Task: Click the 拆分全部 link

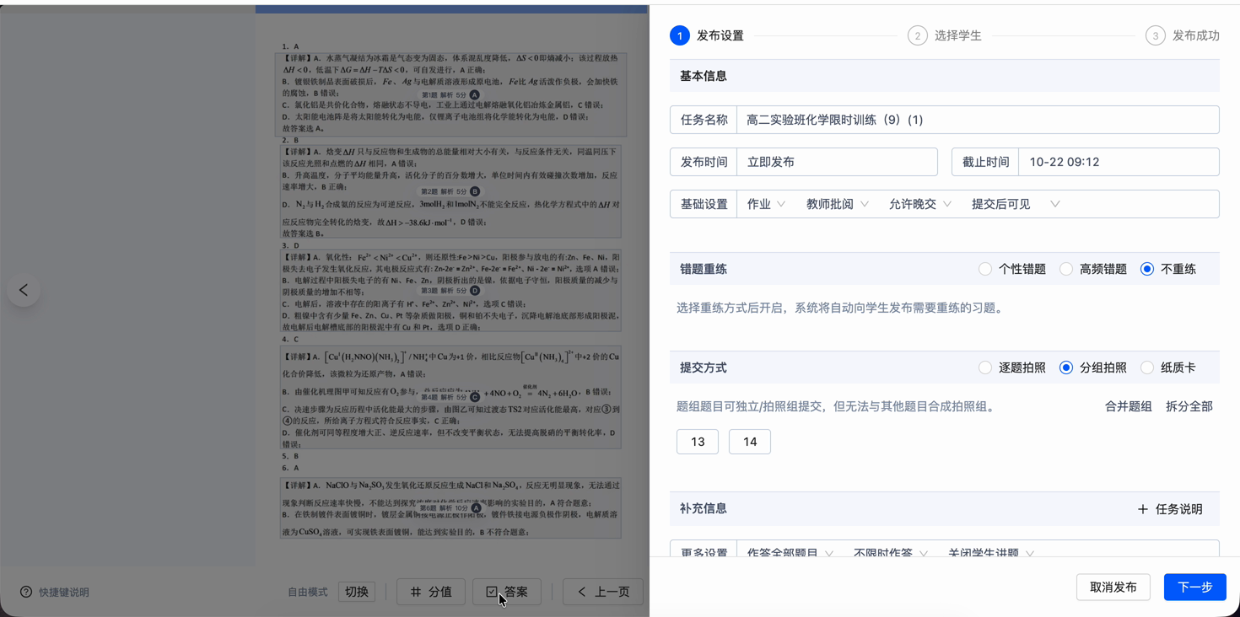Action: pyautogui.click(x=1189, y=406)
